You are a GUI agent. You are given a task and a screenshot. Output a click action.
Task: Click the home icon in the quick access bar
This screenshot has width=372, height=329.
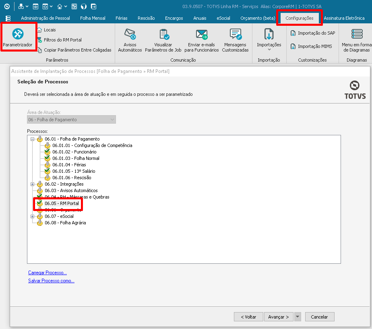click(x=60, y=6)
